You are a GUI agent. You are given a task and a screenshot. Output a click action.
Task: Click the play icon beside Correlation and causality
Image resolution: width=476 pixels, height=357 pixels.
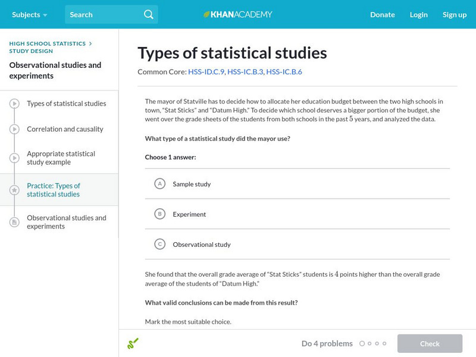click(x=14, y=129)
